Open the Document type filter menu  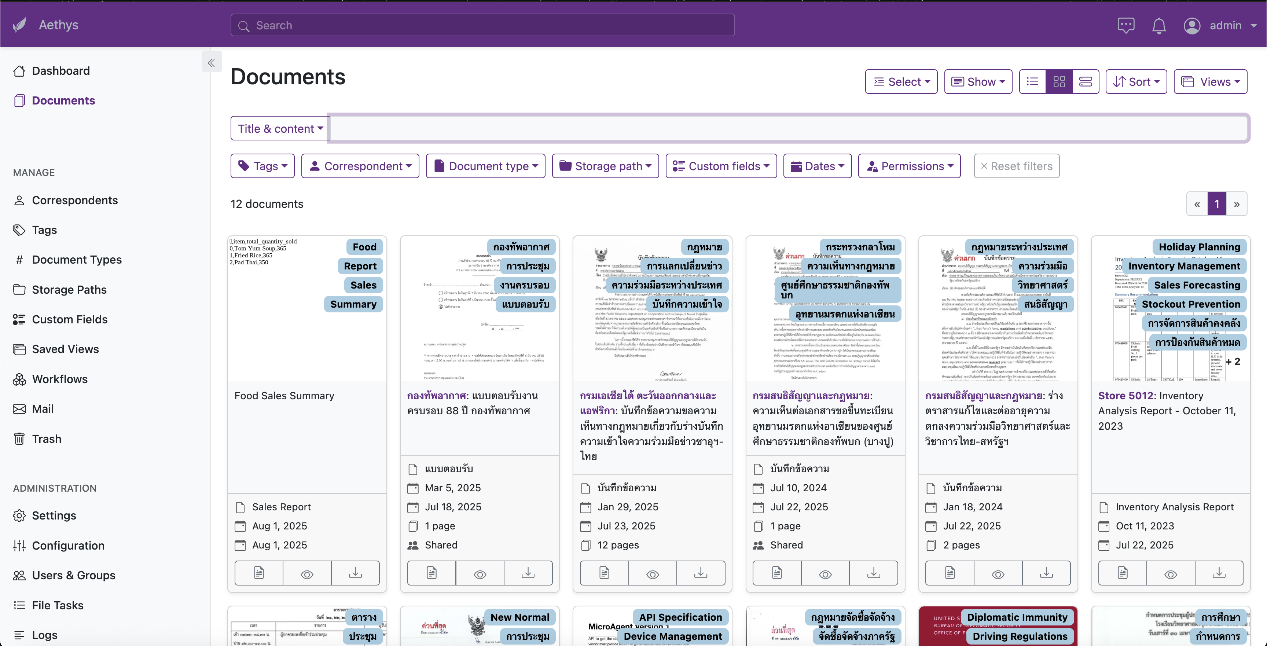(x=485, y=166)
